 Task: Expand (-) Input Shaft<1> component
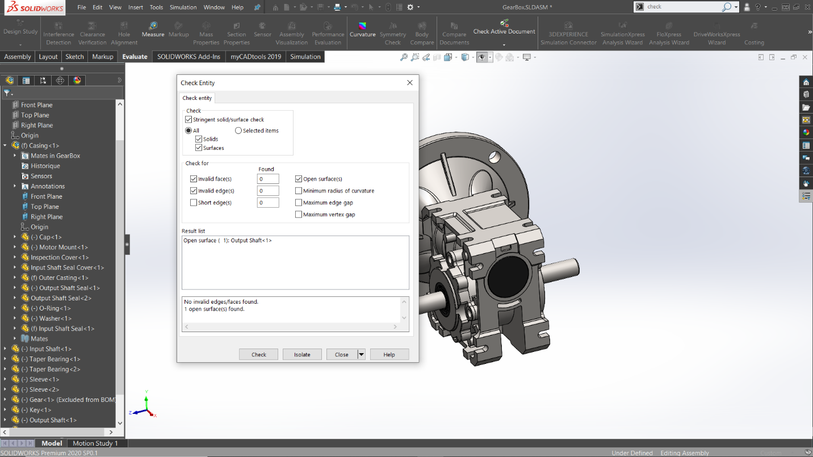tap(5, 349)
